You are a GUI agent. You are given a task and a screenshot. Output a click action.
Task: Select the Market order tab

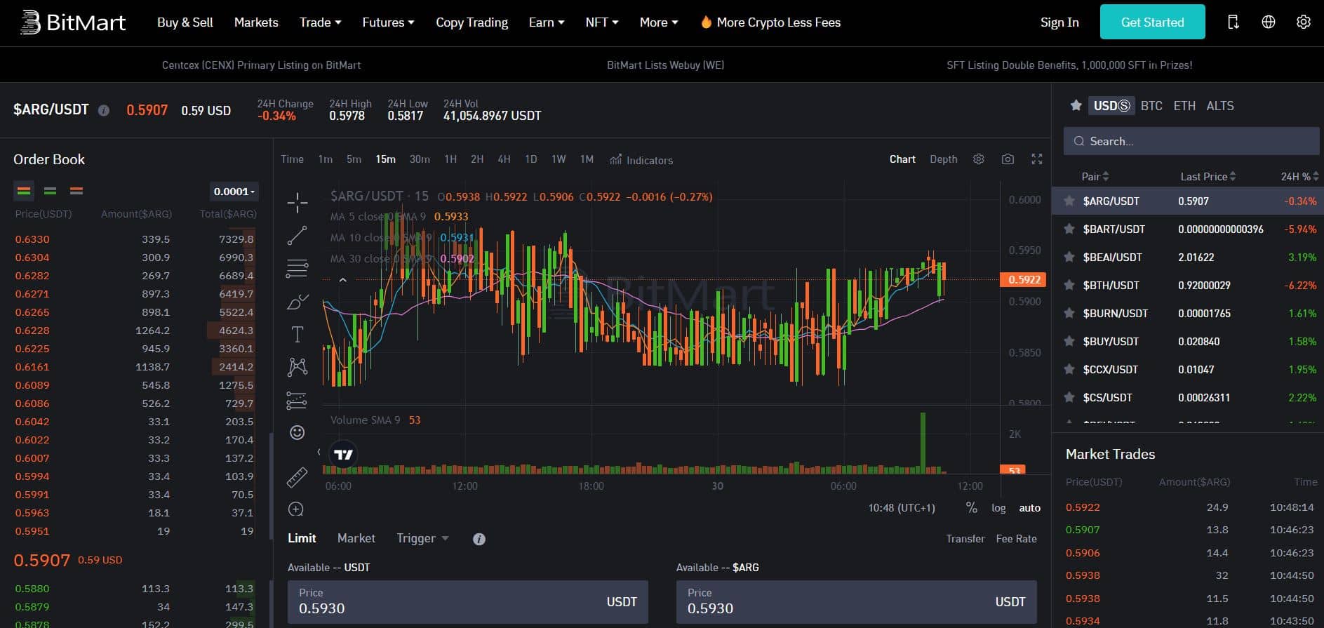356,538
